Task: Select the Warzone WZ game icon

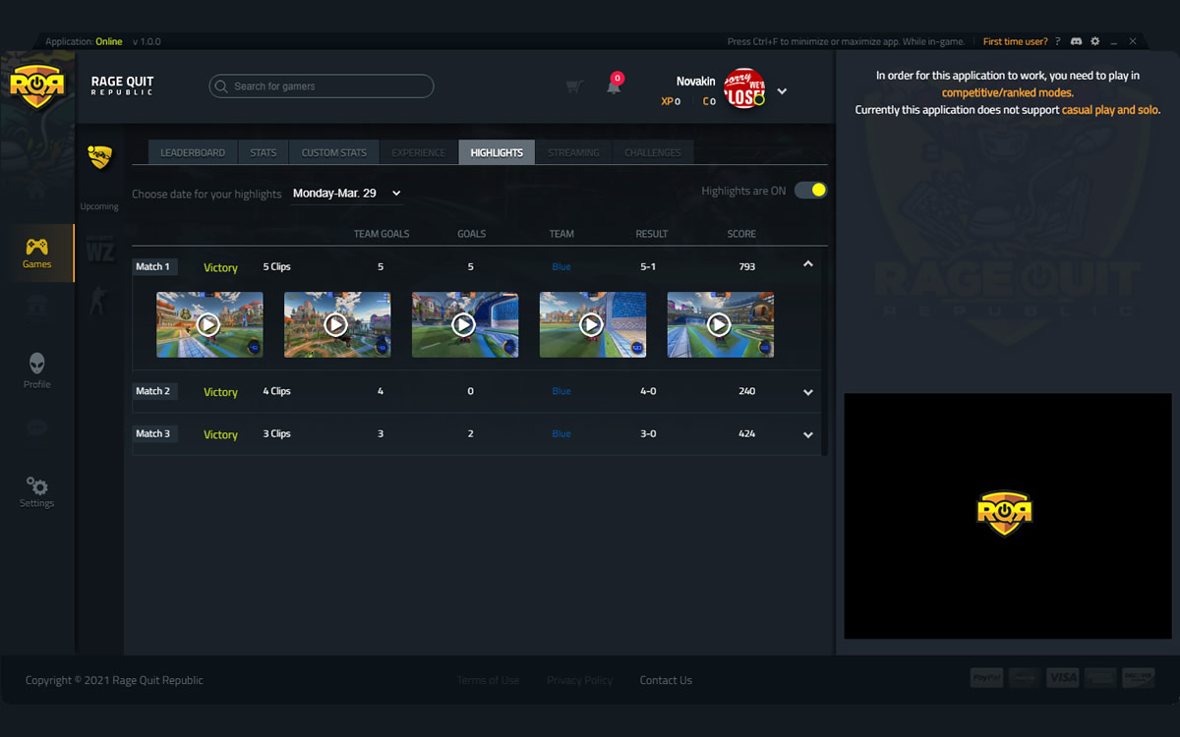Action: point(99,249)
